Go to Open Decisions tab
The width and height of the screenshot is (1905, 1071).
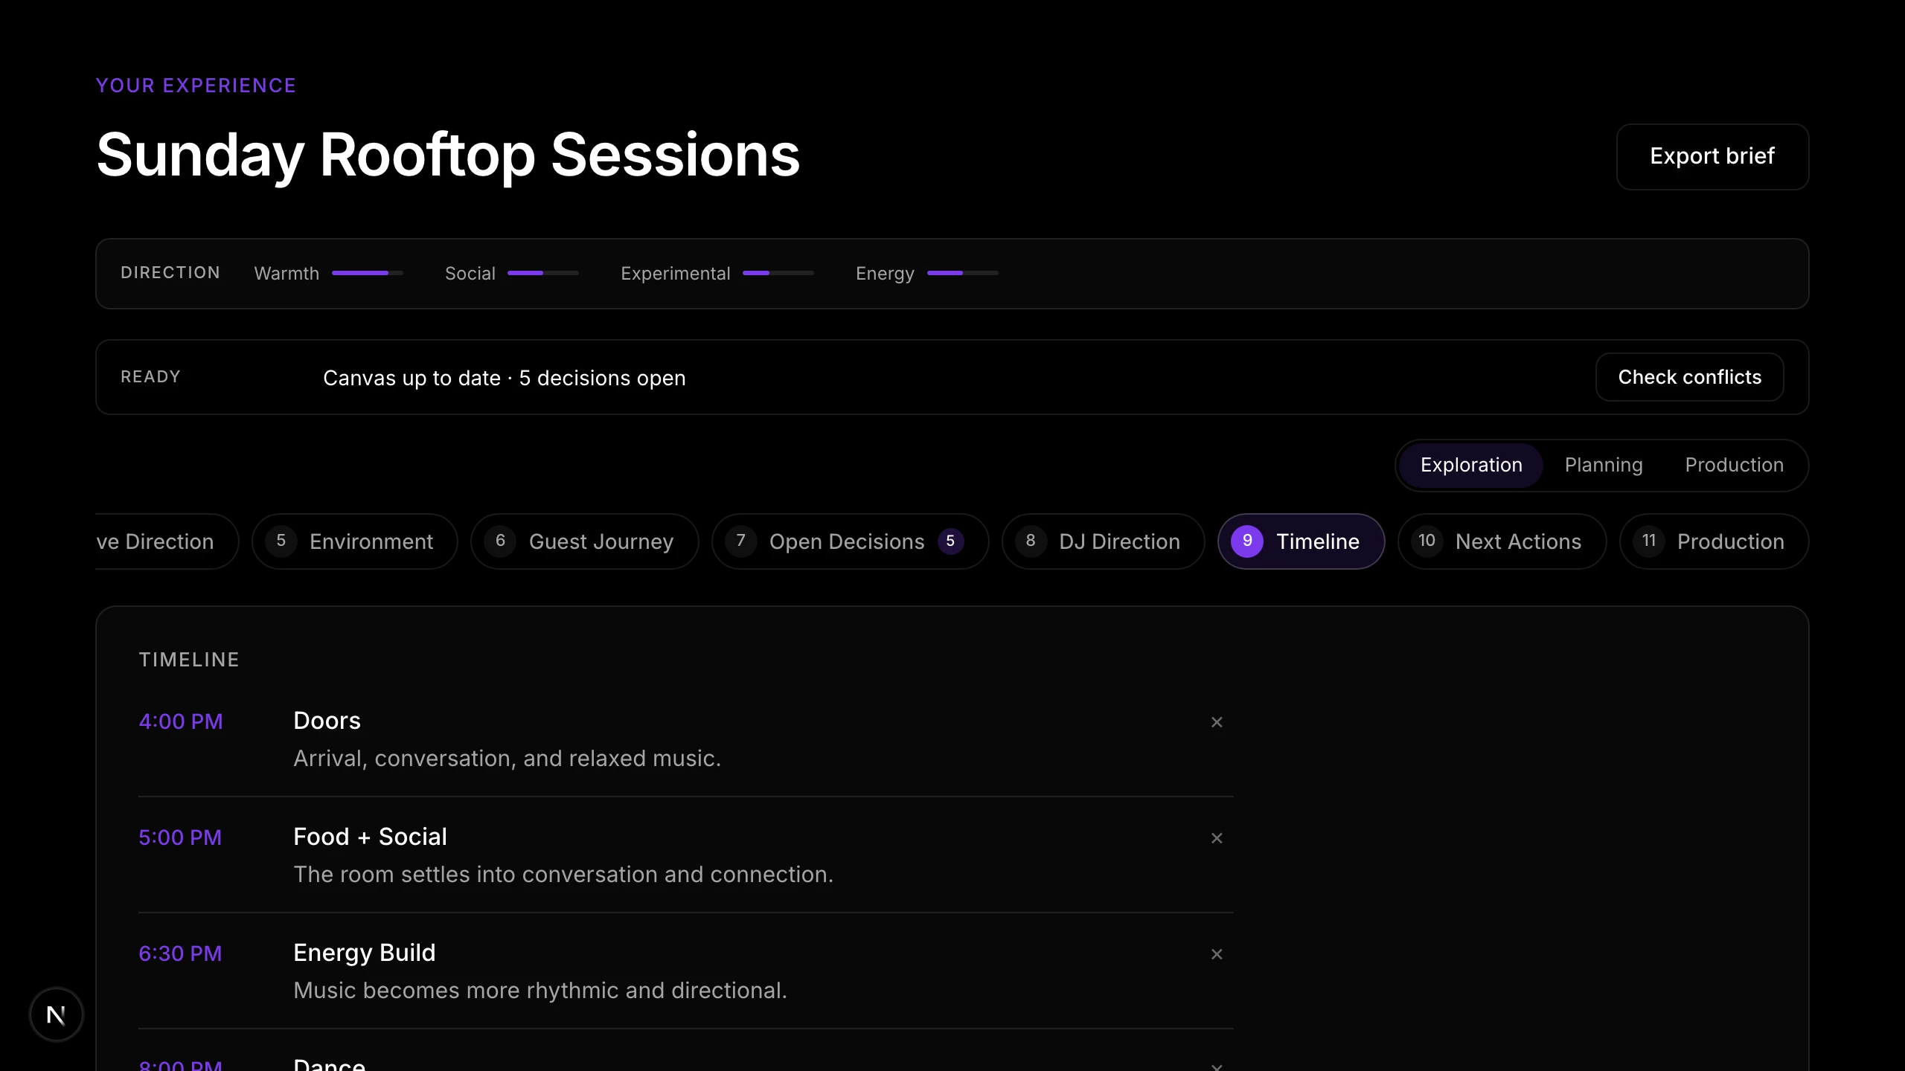tap(850, 541)
